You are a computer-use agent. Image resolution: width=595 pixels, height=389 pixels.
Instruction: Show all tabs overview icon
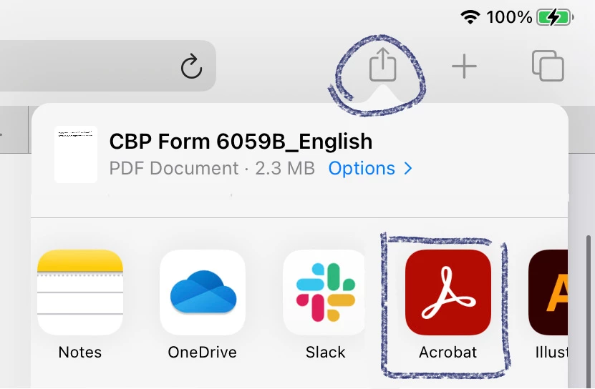pos(548,66)
